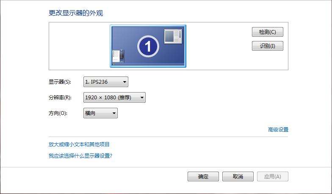Open the 分辨率 resolution dropdown
Screen dimensions: 332x194
click(114, 97)
